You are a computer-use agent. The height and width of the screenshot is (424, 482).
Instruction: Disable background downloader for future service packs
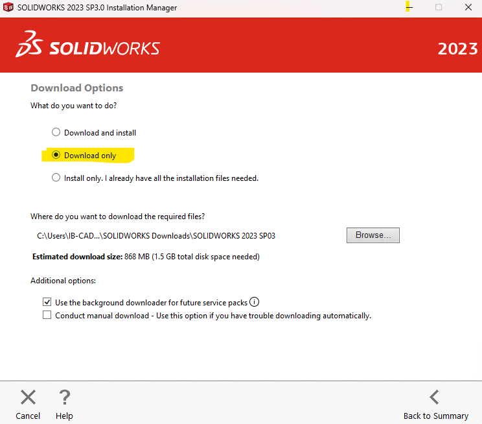coord(47,302)
